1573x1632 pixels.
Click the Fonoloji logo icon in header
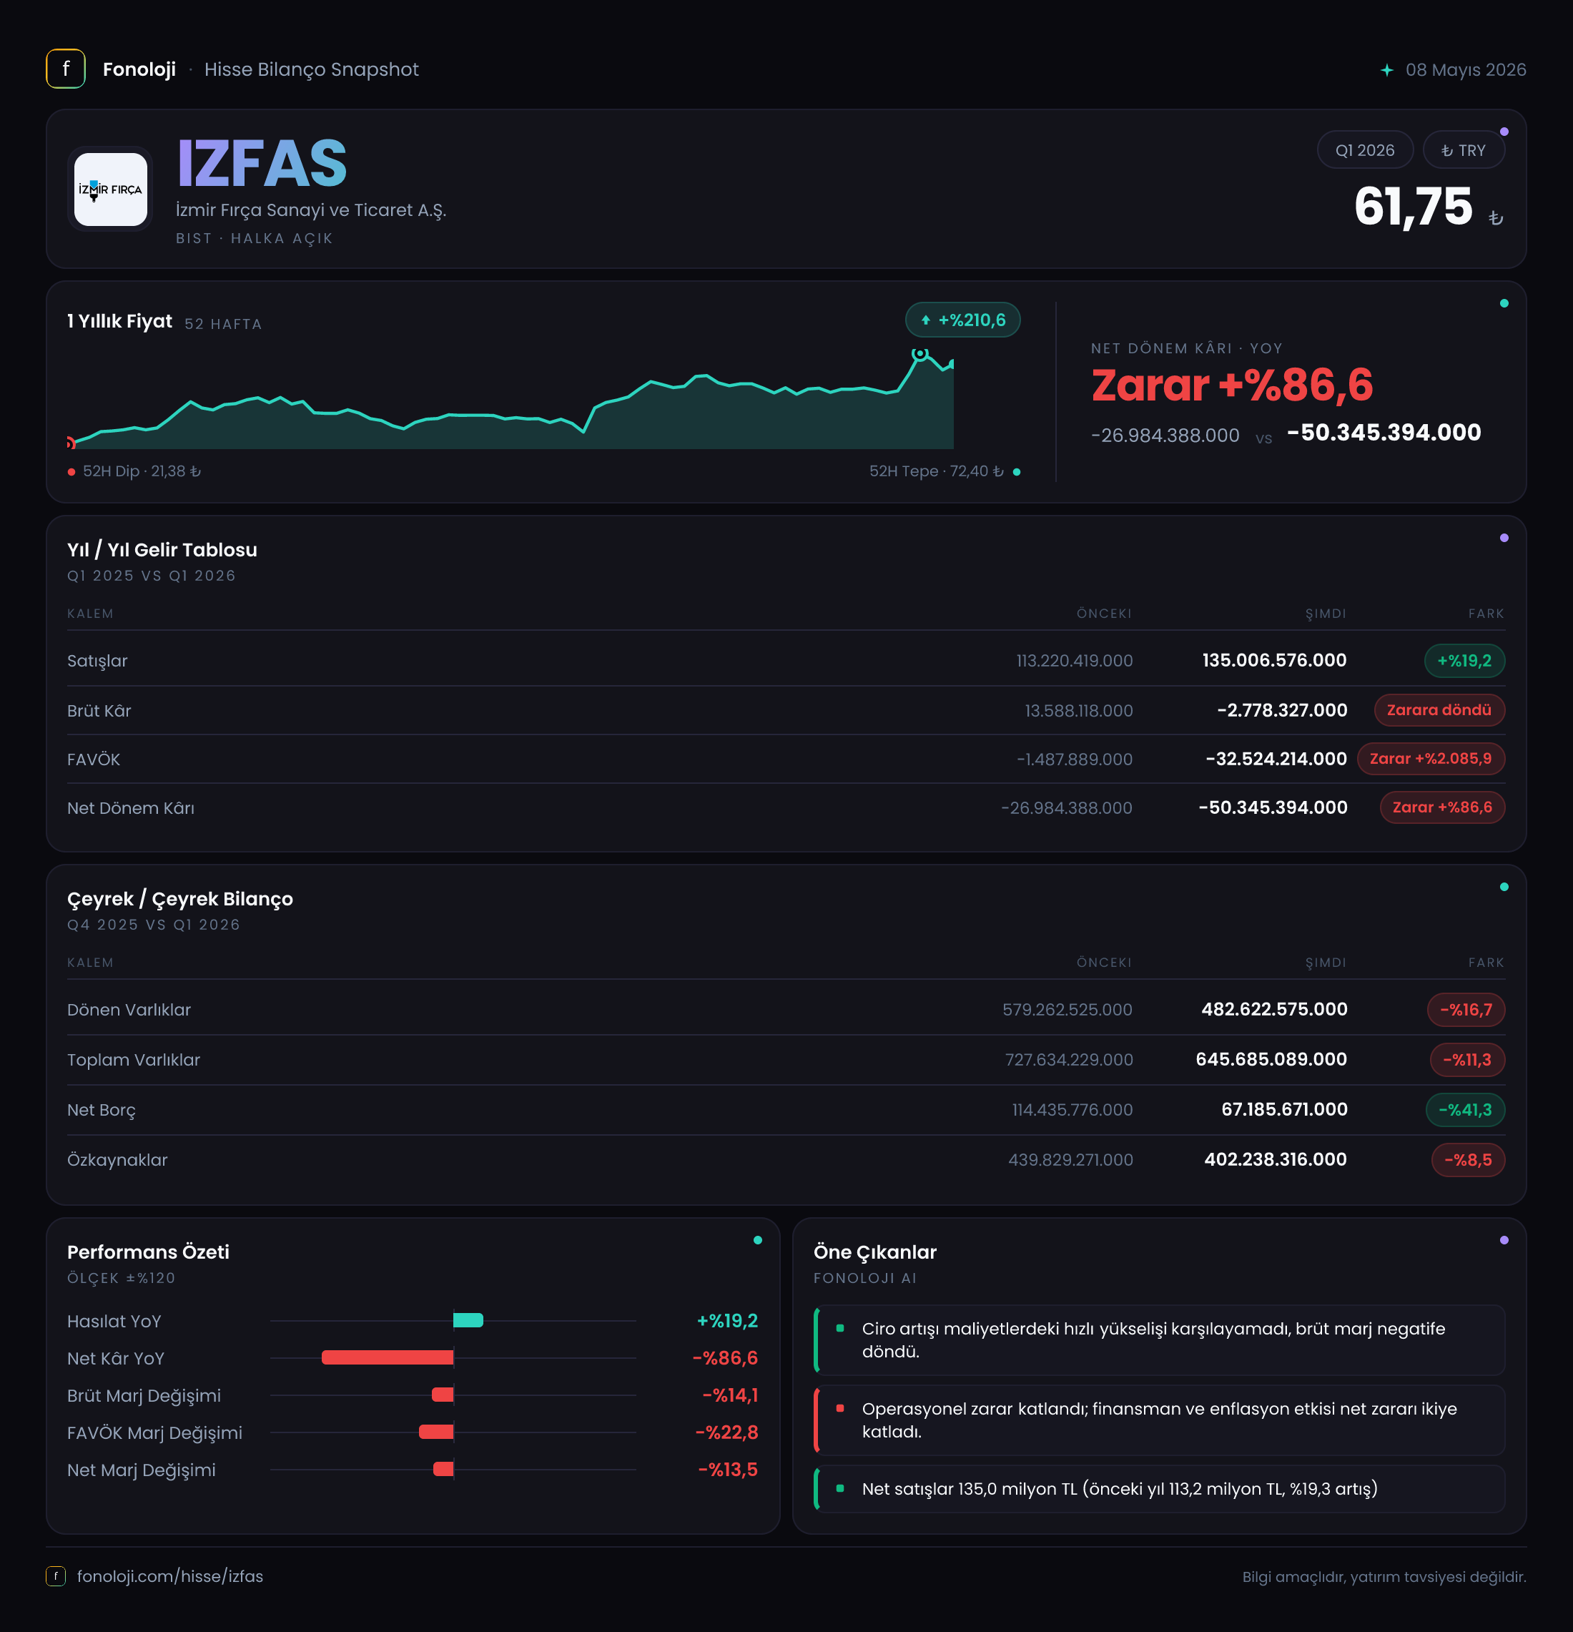click(x=66, y=69)
